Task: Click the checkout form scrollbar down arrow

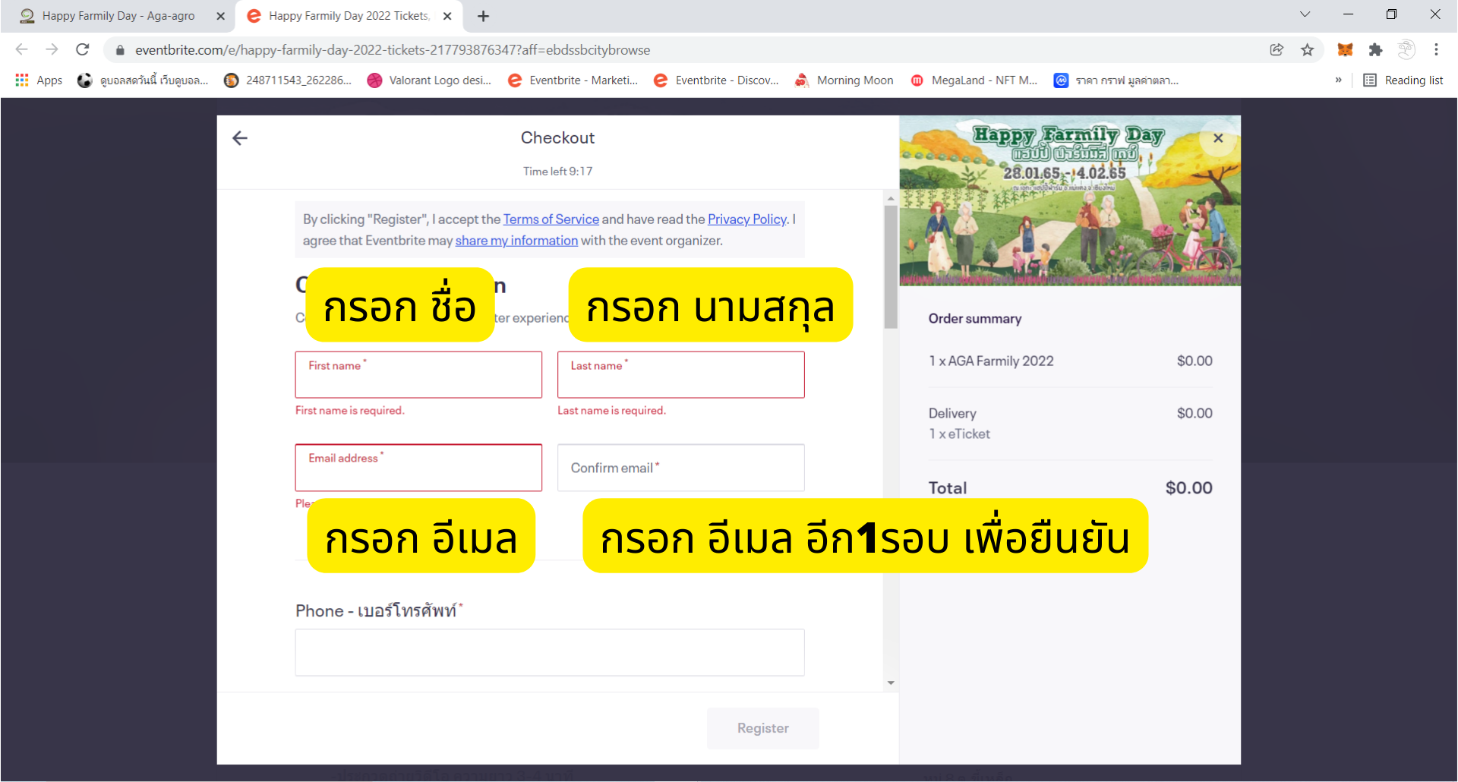Action: coord(891,683)
